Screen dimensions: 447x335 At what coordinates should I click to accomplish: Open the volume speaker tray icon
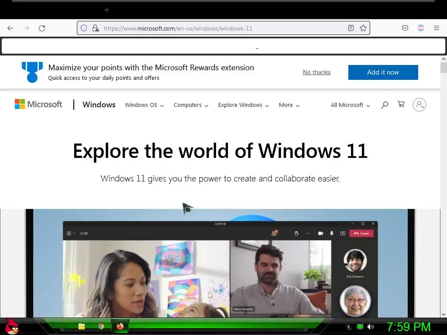[x=370, y=327]
